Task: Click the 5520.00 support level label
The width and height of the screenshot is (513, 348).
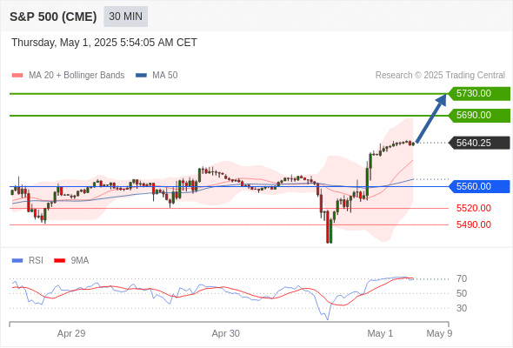Action: click(x=474, y=208)
